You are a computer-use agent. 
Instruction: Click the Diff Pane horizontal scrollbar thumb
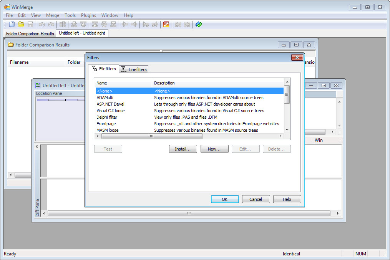(189, 213)
